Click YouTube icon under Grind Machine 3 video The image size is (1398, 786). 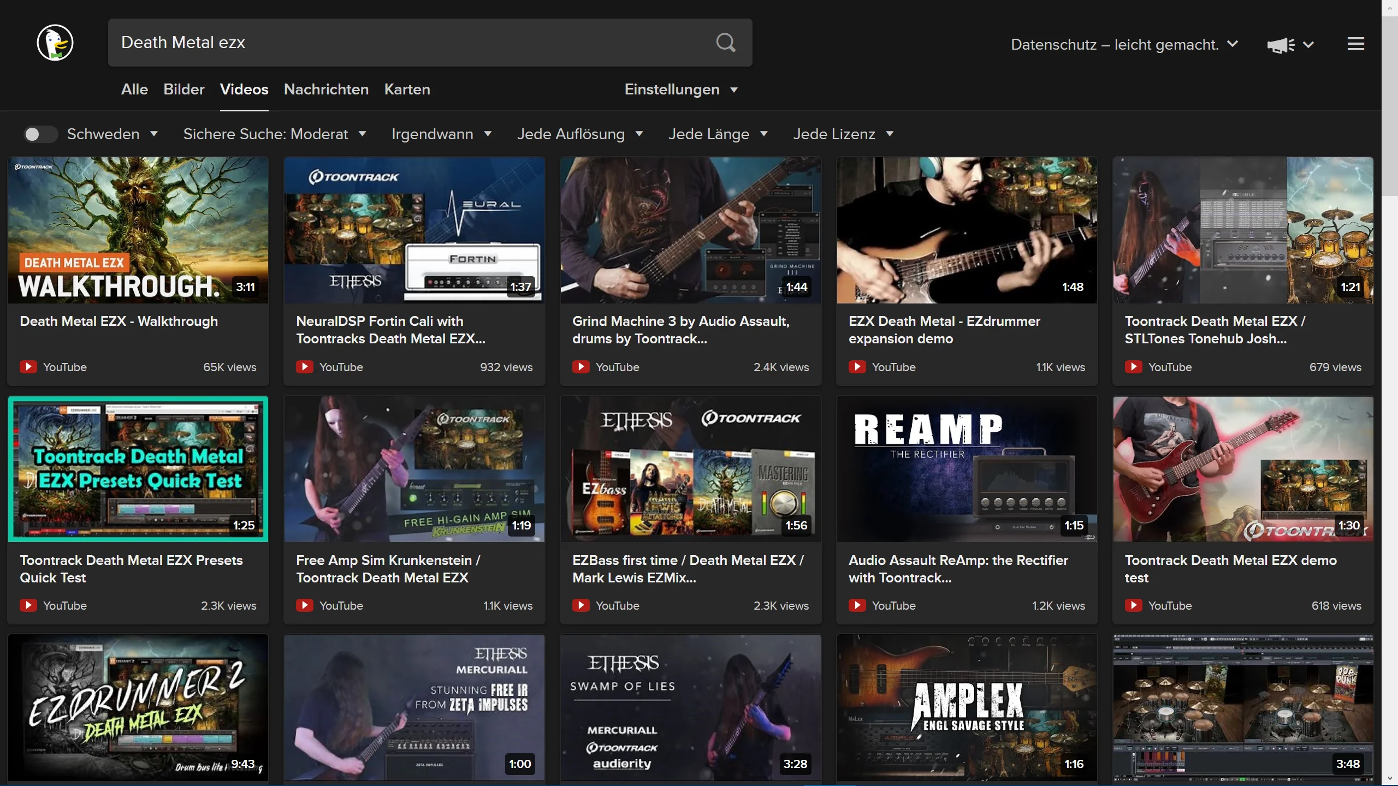(581, 367)
